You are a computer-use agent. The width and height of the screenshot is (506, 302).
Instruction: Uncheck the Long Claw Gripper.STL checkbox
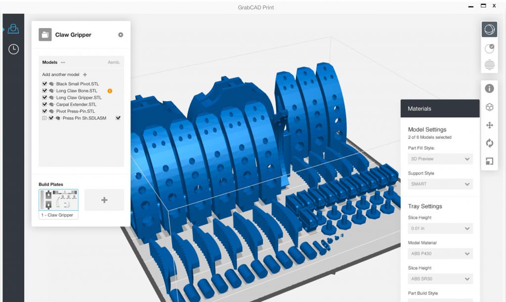(x=44, y=97)
